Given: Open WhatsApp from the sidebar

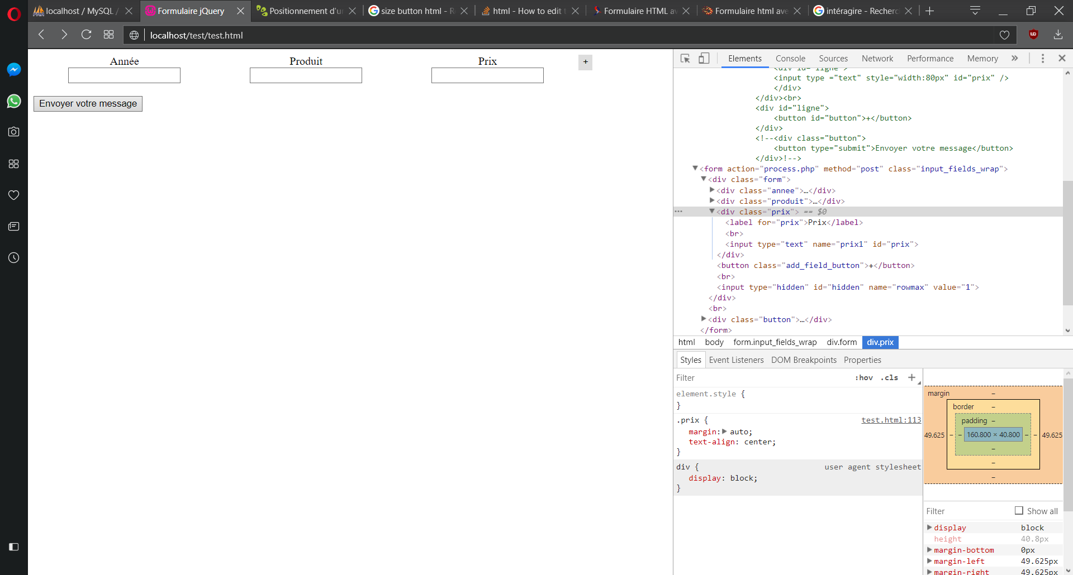Looking at the screenshot, I should click(x=14, y=101).
